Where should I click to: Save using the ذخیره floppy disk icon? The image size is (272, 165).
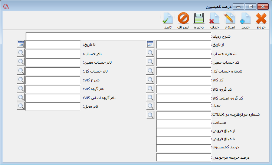pos(199,18)
